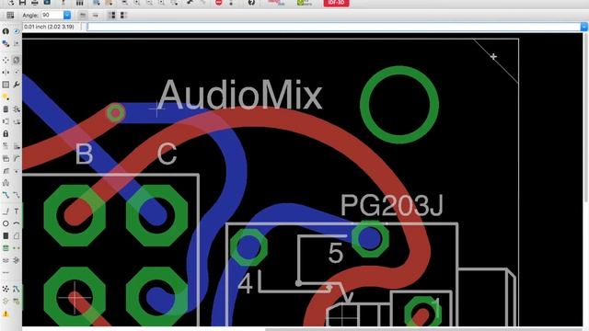Viewport: 589px width, 331px height.
Task: Select the green Via tool
Action: 6,248
